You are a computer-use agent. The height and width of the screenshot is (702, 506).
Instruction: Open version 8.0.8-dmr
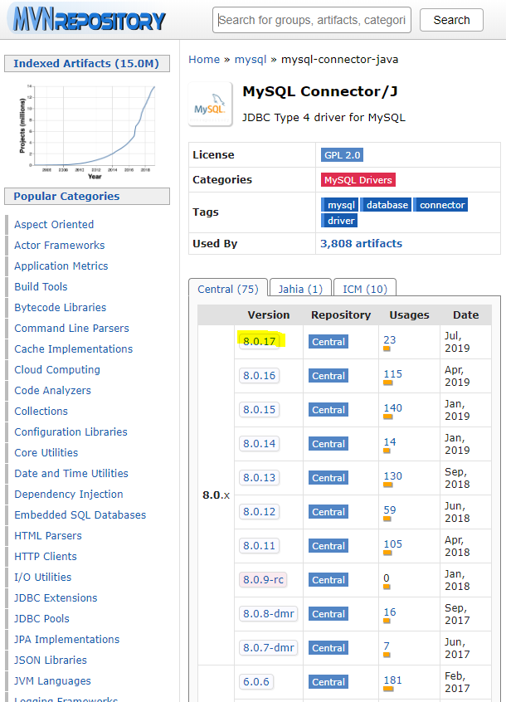click(269, 614)
